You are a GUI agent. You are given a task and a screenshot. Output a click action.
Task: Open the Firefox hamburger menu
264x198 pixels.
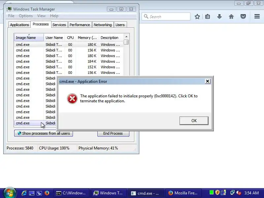coord(257,16)
